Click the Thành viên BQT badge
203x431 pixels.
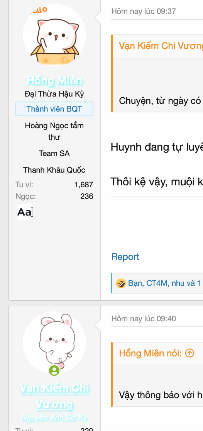click(54, 109)
